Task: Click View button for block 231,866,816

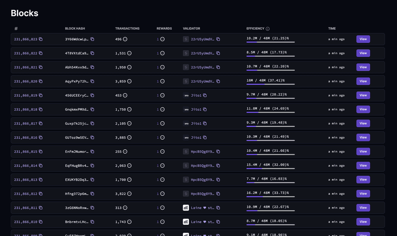Action: (363, 137)
